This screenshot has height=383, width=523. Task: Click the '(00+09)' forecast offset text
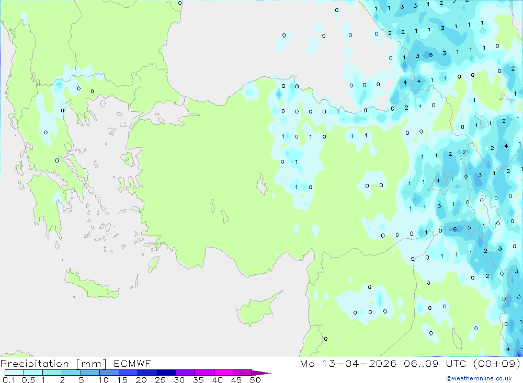pyautogui.click(x=497, y=363)
